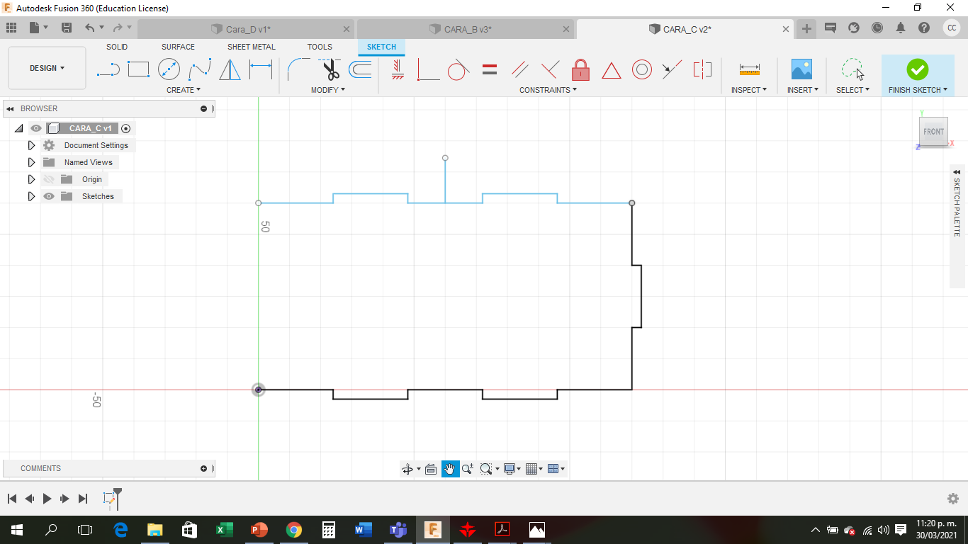Activate the Pan hand tool

point(450,469)
